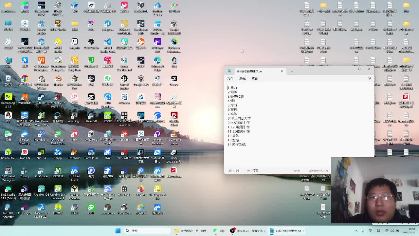419x236 pixels.
Task: Select the HBuilder X desktop icon
Action: click(x=91, y=62)
